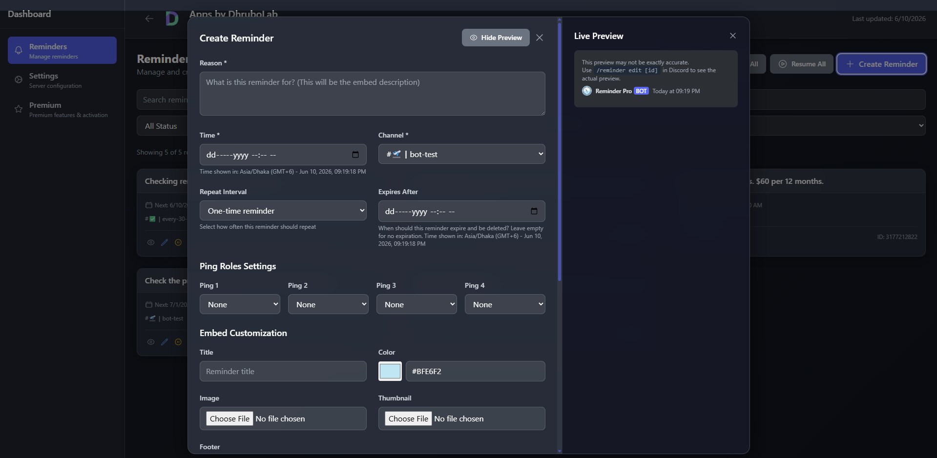
Task: Click the Create Reminder button in background page
Action: click(x=881, y=64)
